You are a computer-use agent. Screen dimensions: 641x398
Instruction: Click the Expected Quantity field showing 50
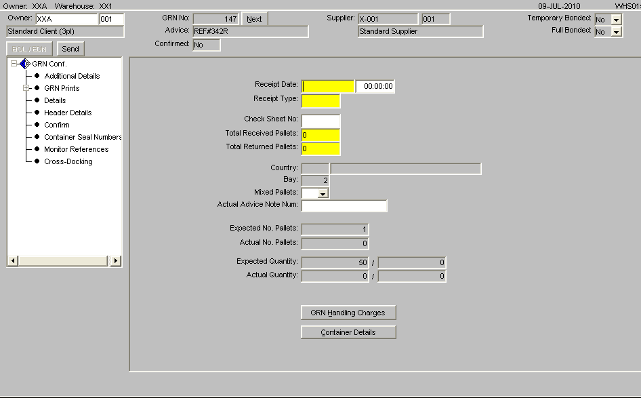pyautogui.click(x=335, y=262)
